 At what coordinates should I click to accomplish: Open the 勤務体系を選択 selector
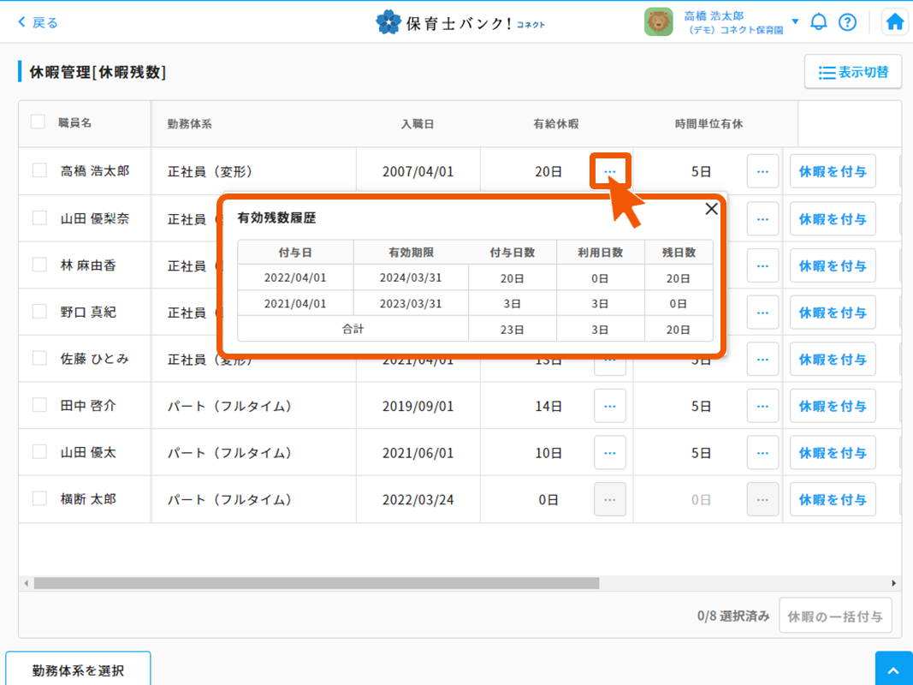pyautogui.click(x=78, y=670)
